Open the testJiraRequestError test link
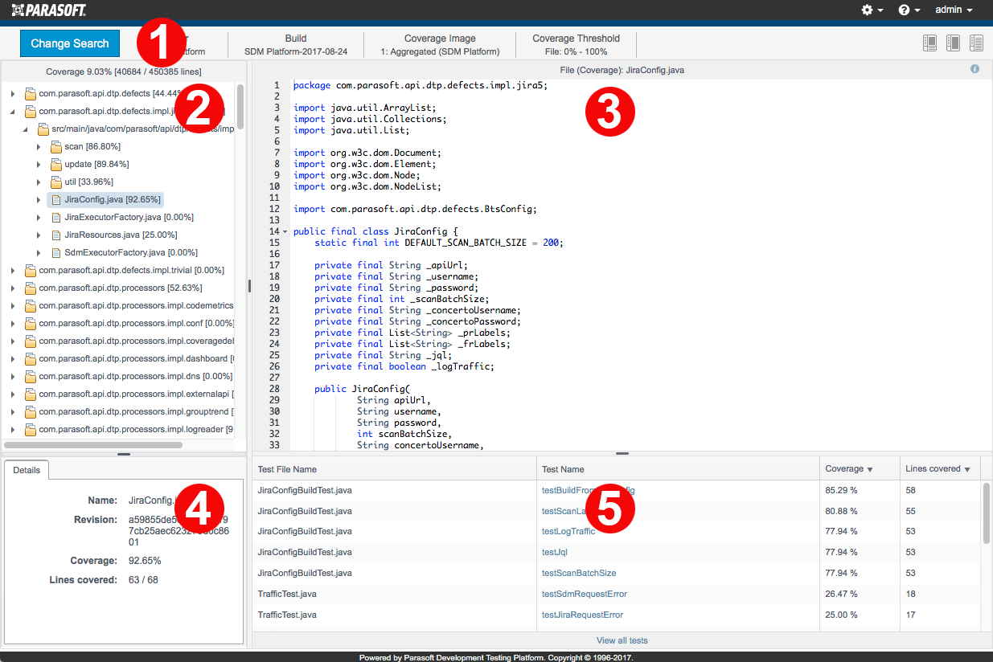This screenshot has width=993, height=662. [x=583, y=615]
